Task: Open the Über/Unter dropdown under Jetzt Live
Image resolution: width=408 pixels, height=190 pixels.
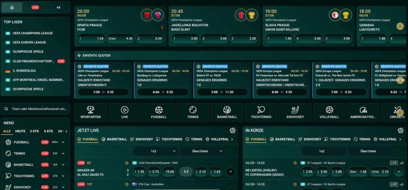Action: point(203,151)
